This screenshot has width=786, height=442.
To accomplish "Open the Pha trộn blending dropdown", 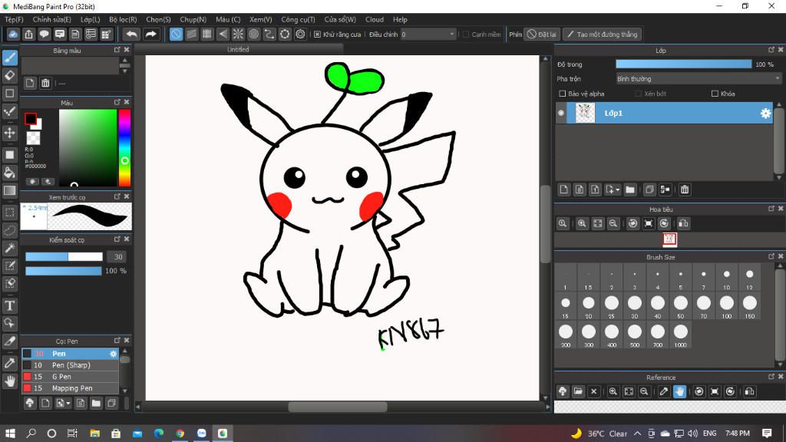I will (698, 79).
